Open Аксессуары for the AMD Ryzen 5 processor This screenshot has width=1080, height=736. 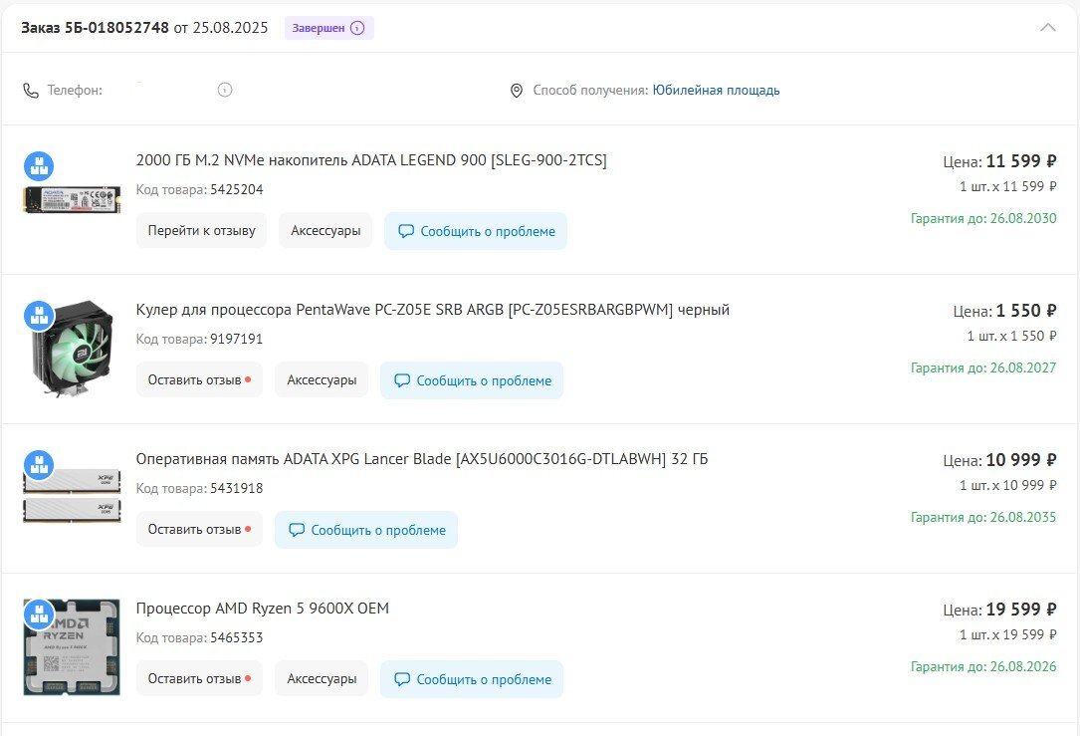click(x=322, y=679)
